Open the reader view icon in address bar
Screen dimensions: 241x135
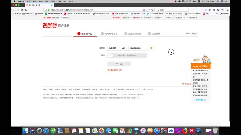[x=144, y=10]
